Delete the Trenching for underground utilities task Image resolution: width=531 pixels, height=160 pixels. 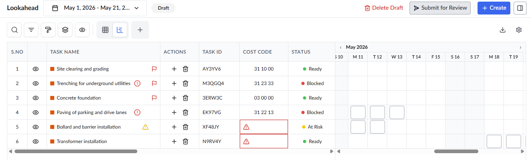click(186, 83)
